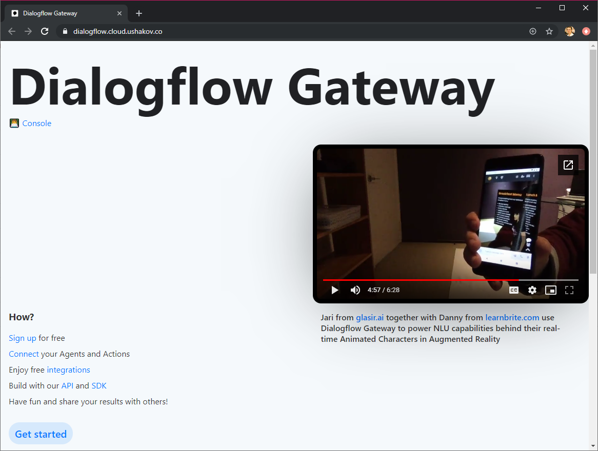The width and height of the screenshot is (598, 451).
Task: Click the Connect link
Action: pos(24,354)
